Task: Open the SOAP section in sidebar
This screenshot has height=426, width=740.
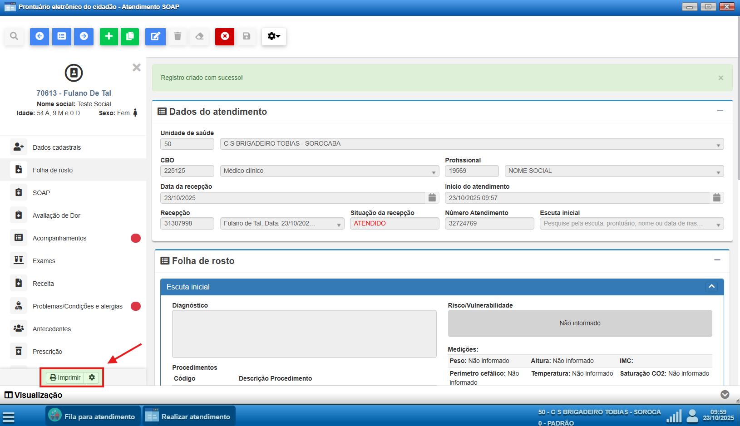Action: [41, 193]
